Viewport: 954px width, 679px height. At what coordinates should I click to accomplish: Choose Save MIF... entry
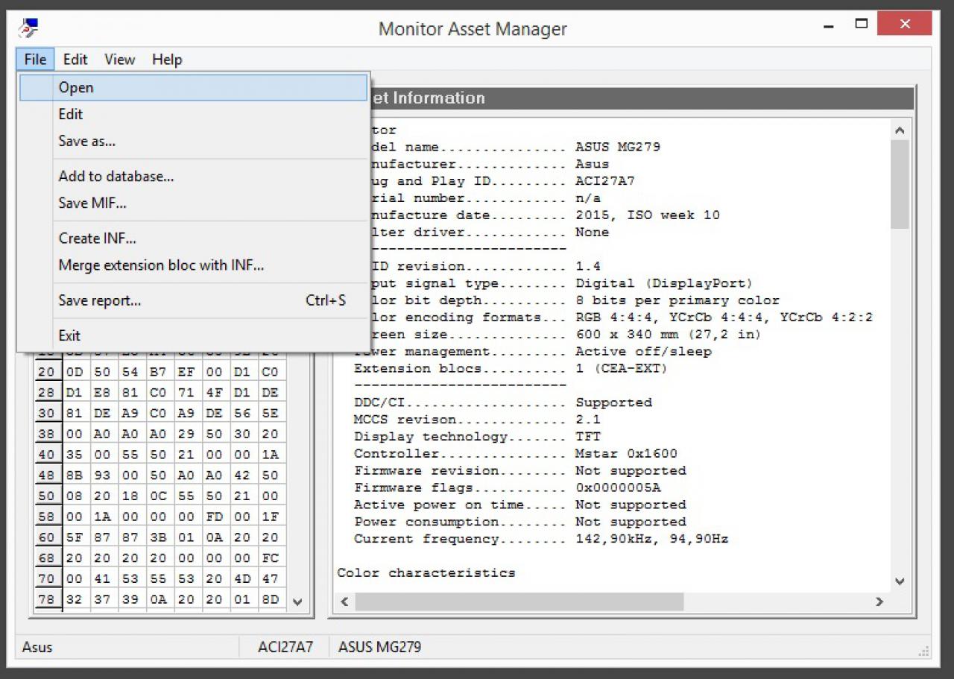tap(194, 203)
